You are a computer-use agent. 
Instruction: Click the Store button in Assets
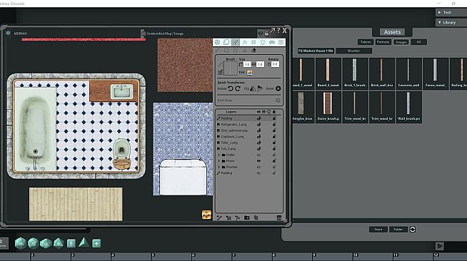pyautogui.click(x=378, y=229)
